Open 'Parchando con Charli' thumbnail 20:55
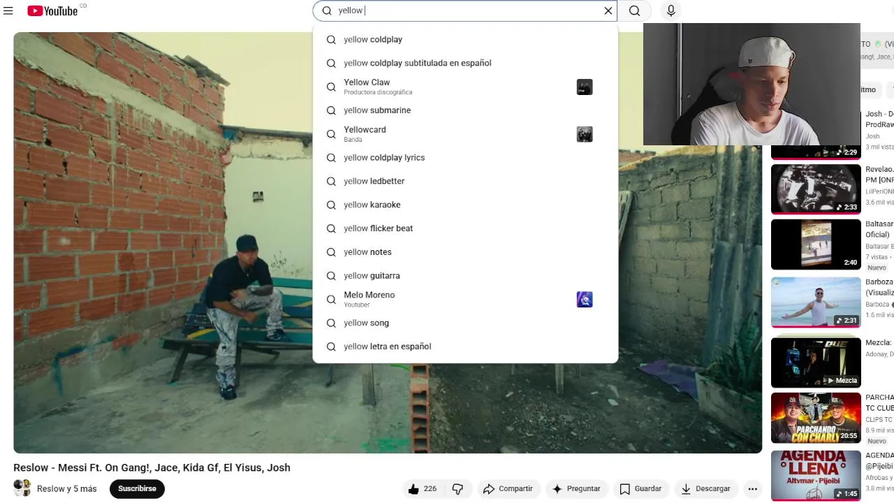 pos(816,418)
